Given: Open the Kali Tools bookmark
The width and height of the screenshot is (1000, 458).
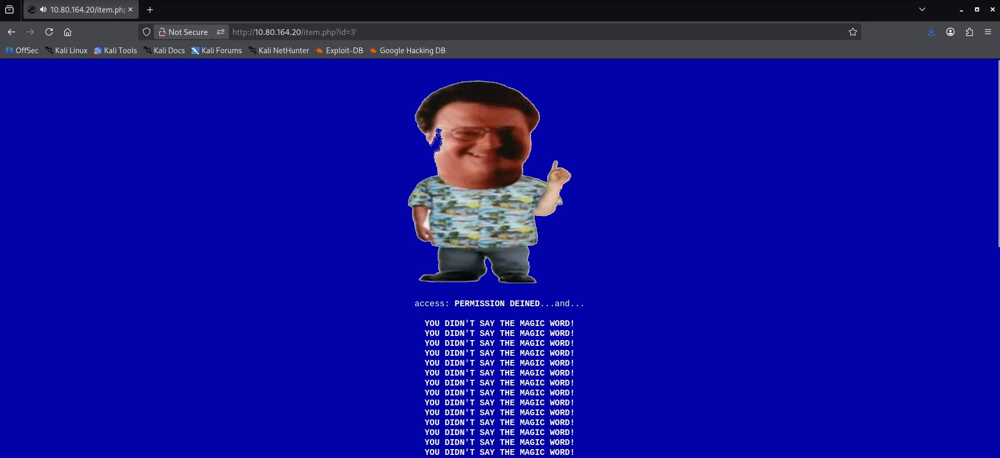Looking at the screenshot, I should (115, 51).
